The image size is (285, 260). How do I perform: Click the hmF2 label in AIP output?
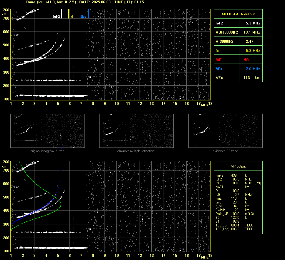pos(219,175)
